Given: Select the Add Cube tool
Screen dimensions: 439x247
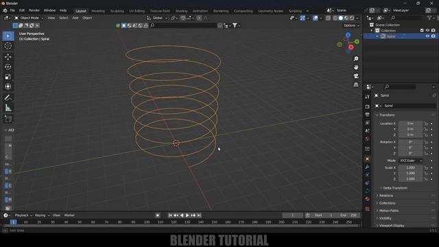Looking at the screenshot, I should point(8,119).
